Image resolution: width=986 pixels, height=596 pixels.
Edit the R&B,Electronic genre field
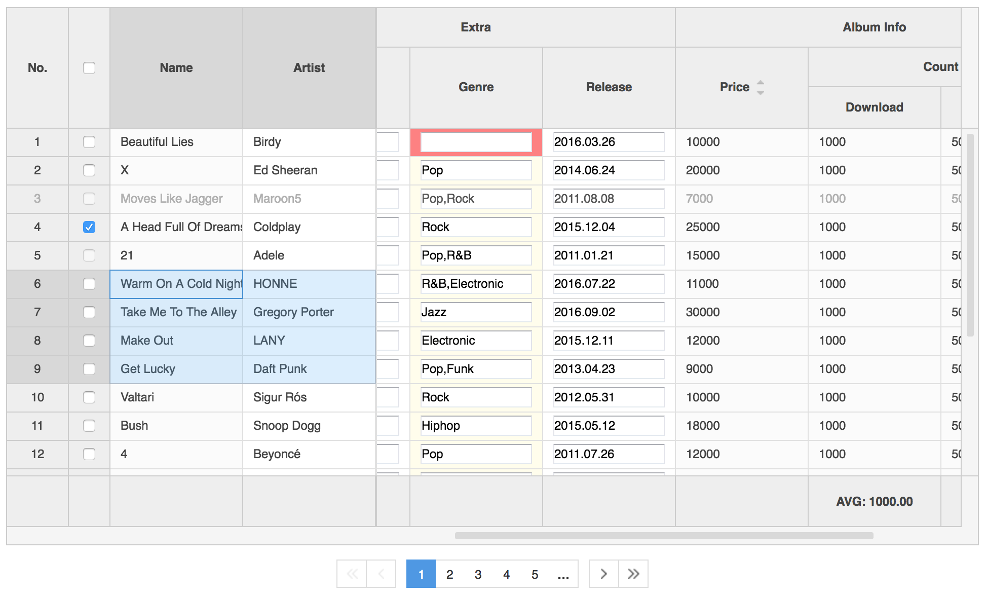pyautogui.click(x=476, y=284)
